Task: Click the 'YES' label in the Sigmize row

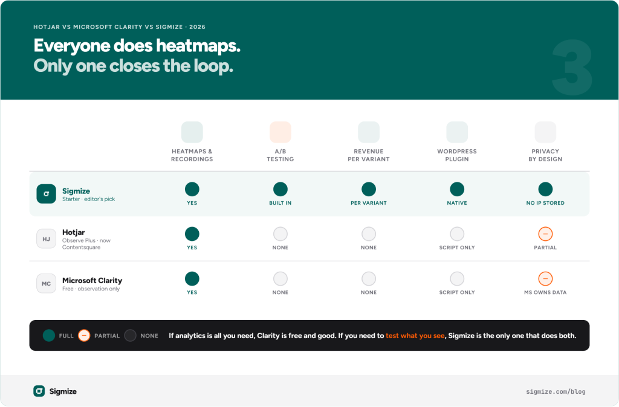Action: tap(192, 203)
